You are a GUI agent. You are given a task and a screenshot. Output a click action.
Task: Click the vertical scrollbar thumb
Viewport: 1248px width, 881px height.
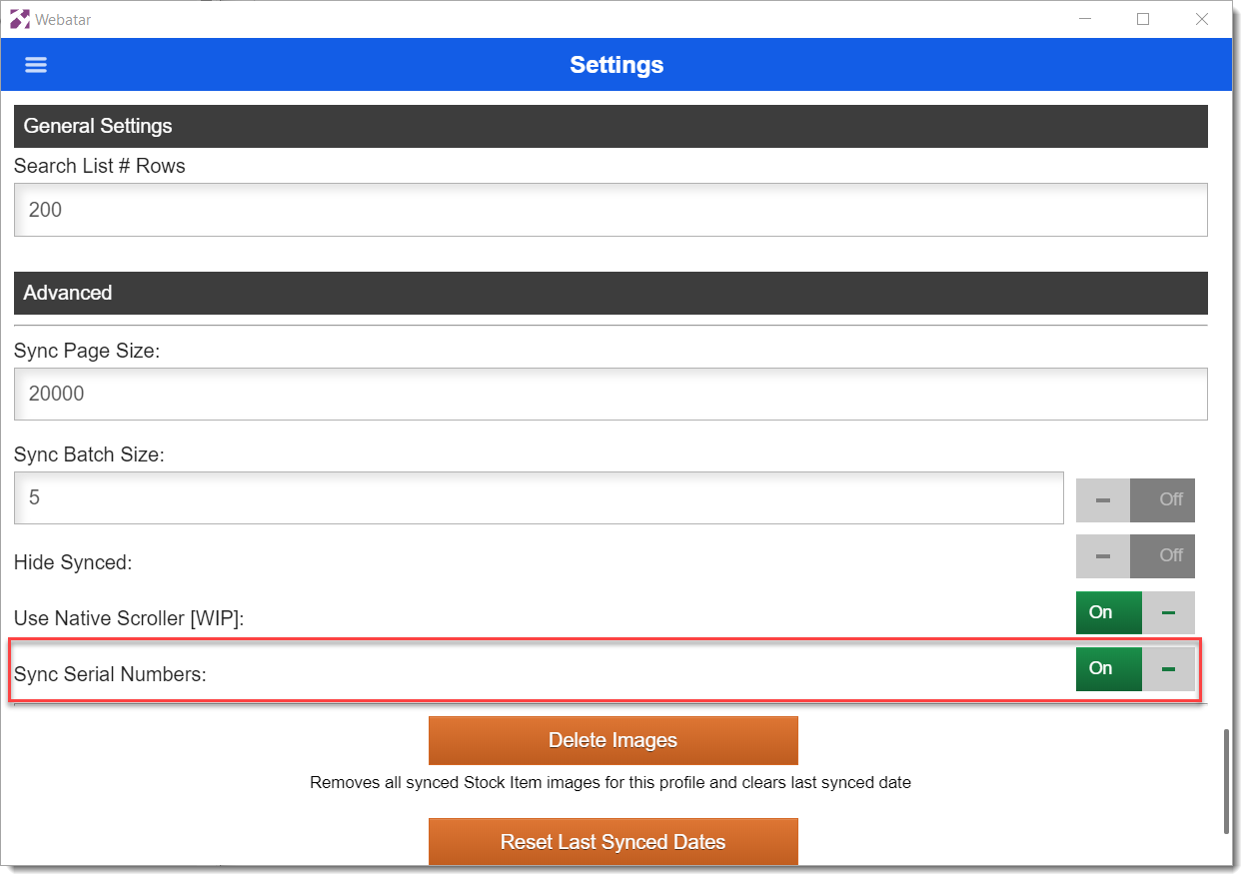(1227, 782)
